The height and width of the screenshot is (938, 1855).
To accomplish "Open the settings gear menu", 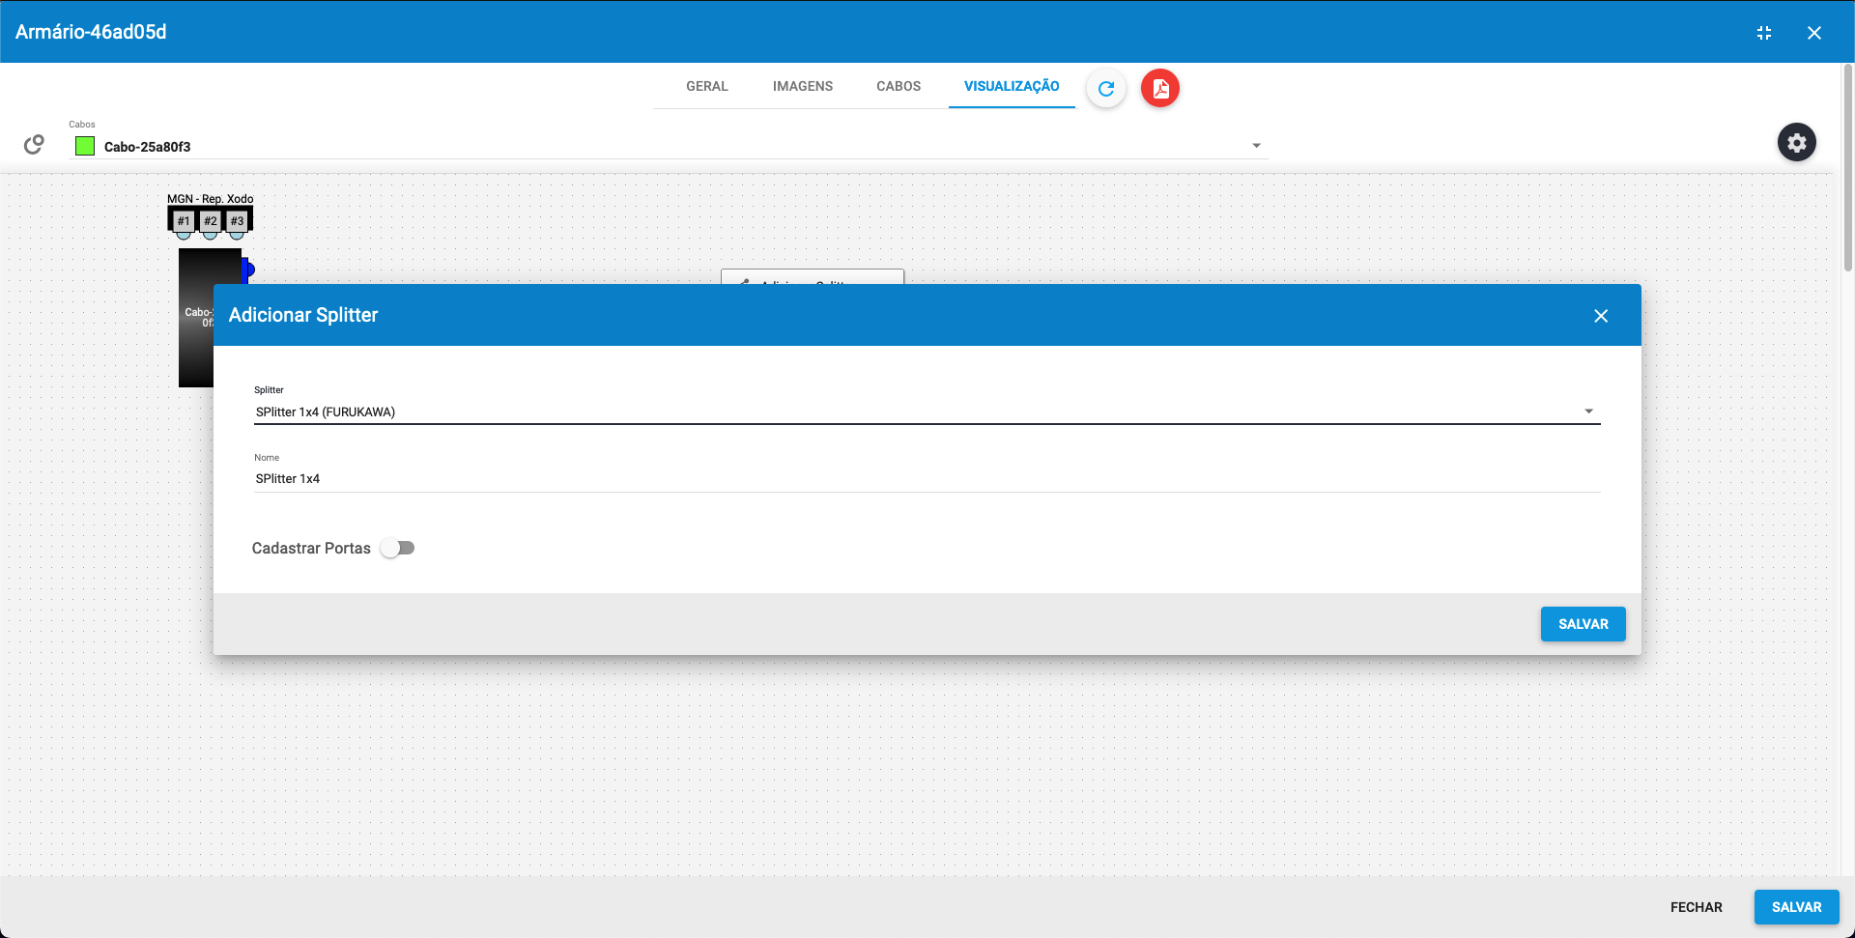I will point(1797,142).
